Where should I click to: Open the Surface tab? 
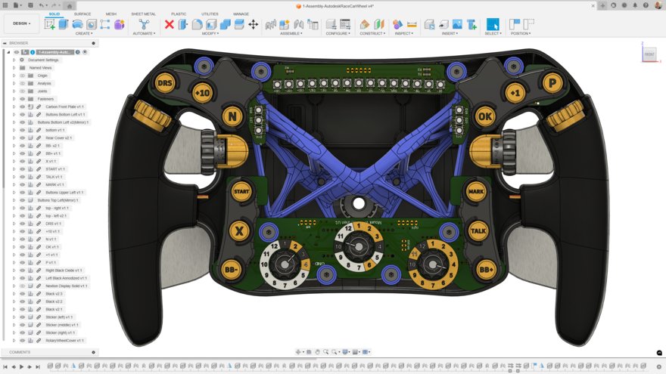[82, 14]
